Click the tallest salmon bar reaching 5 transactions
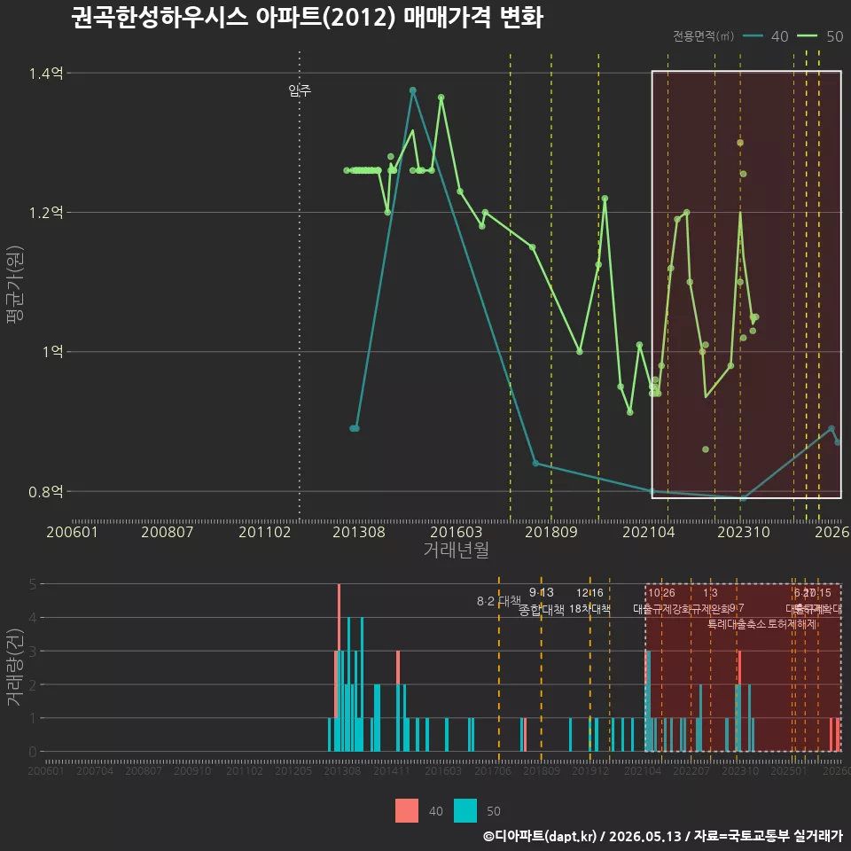851x851 pixels. 340,617
